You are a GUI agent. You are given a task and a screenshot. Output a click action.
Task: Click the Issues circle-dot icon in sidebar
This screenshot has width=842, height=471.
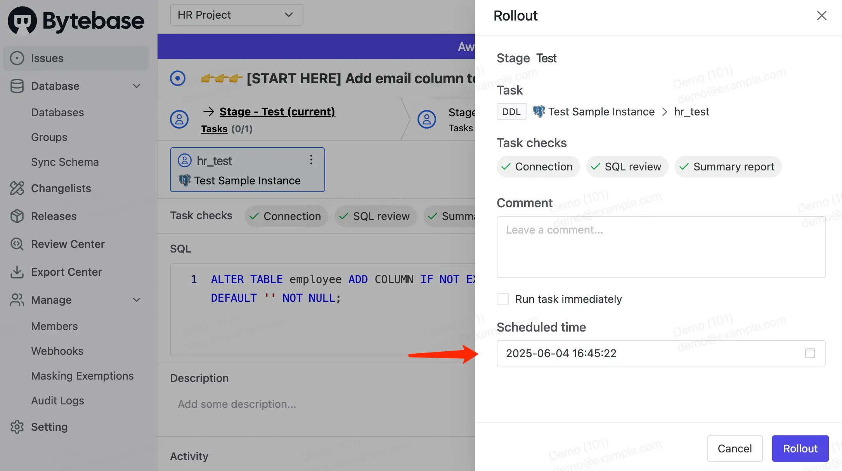pos(17,58)
